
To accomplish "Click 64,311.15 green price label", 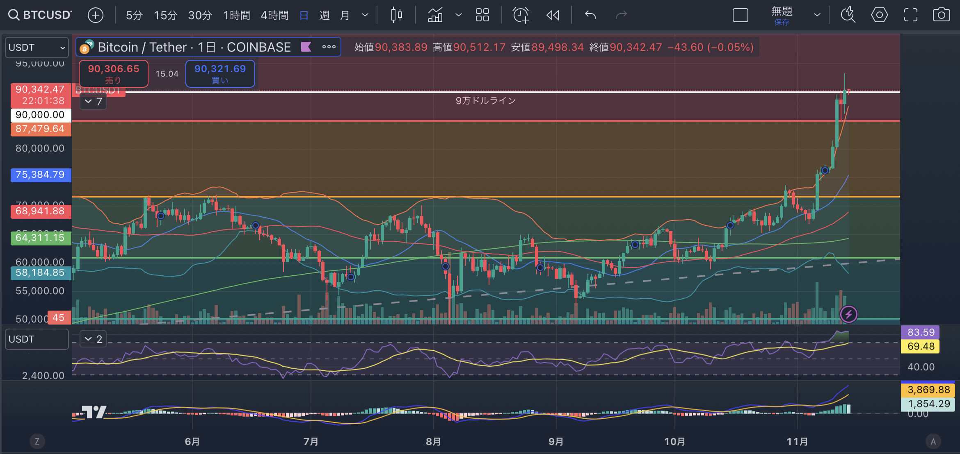I will point(40,238).
